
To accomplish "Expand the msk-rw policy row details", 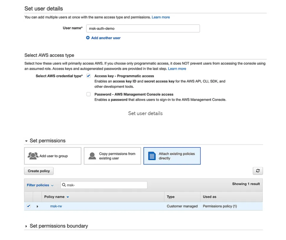I will pyautogui.click(x=37, y=206).
